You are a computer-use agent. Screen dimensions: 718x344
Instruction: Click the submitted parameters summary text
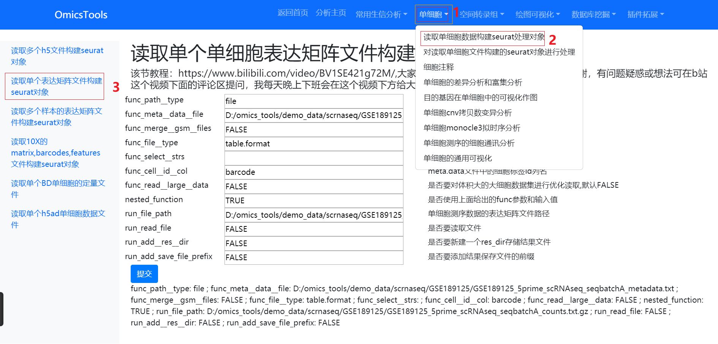417,306
